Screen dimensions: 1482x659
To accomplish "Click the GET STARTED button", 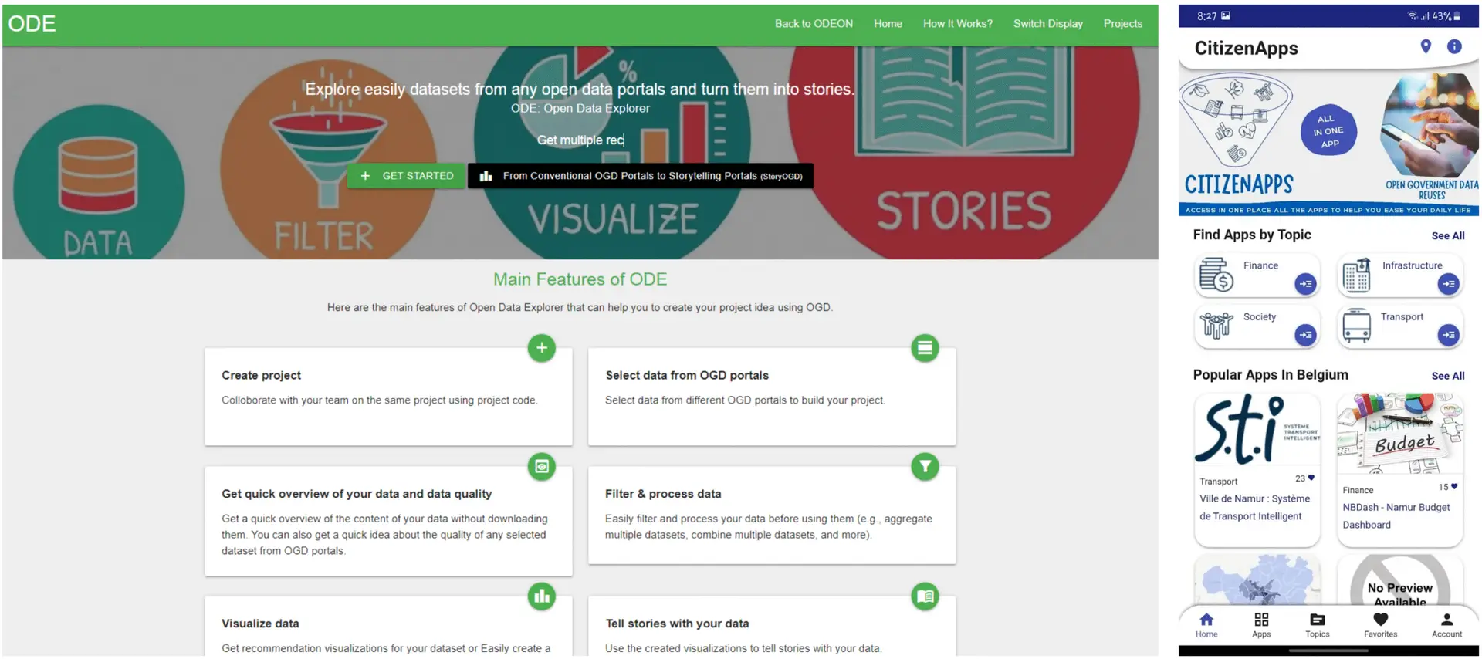I will coord(406,176).
